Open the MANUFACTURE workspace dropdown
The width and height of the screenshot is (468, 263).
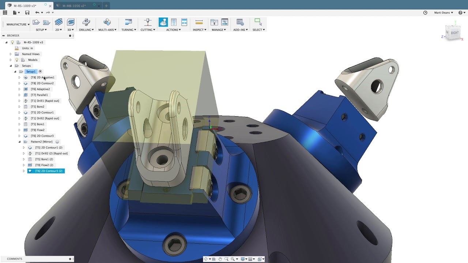18,24
